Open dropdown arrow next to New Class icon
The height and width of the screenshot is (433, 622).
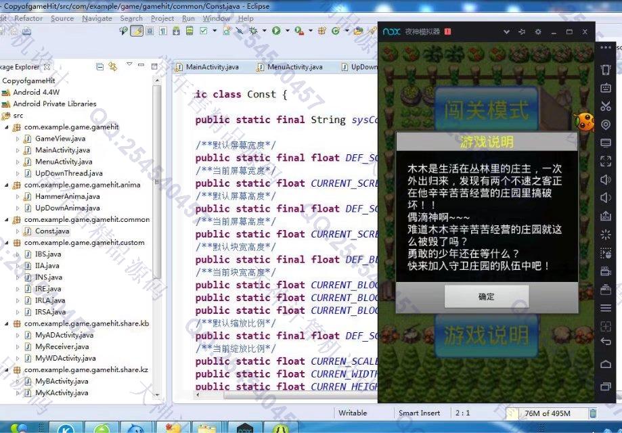click(x=347, y=30)
